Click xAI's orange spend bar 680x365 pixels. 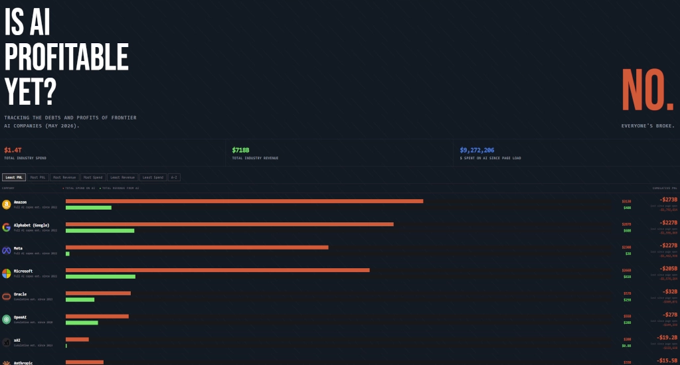point(77,339)
